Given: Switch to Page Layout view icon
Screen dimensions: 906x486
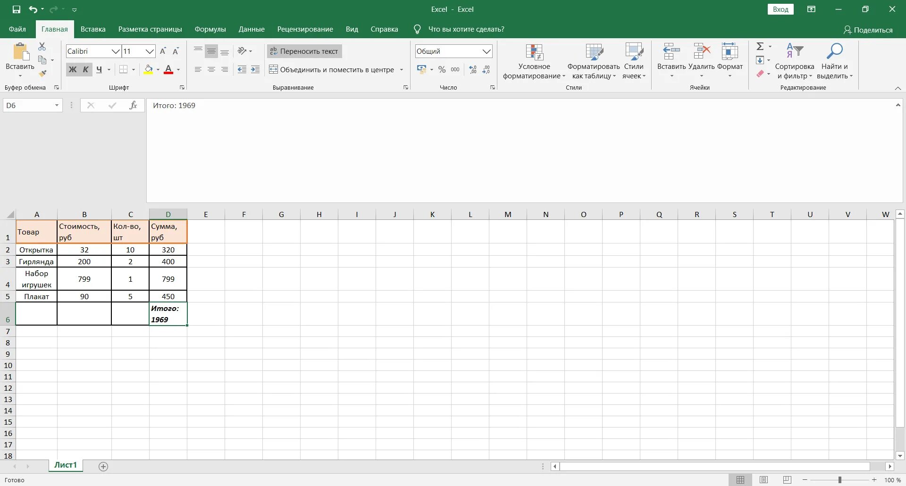Looking at the screenshot, I should pos(763,480).
